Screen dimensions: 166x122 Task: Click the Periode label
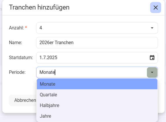tap(17, 72)
